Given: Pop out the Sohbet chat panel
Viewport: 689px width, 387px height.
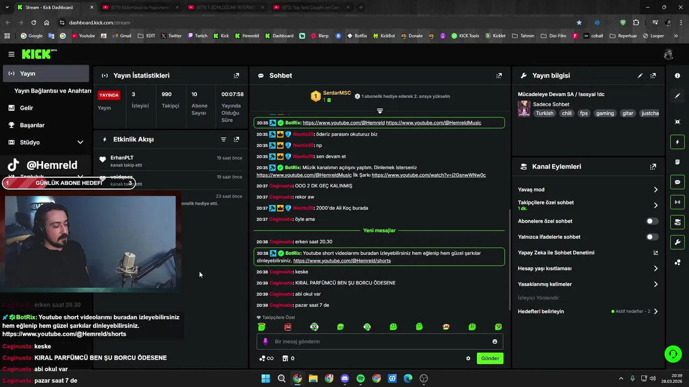Looking at the screenshot, I should click(x=499, y=76).
